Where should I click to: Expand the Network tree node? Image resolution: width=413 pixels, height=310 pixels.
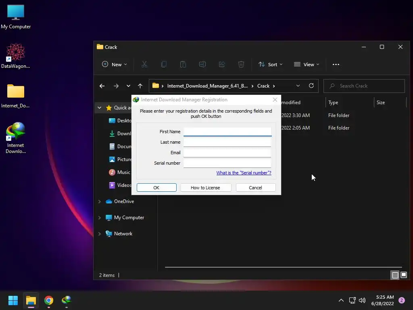[99, 234]
